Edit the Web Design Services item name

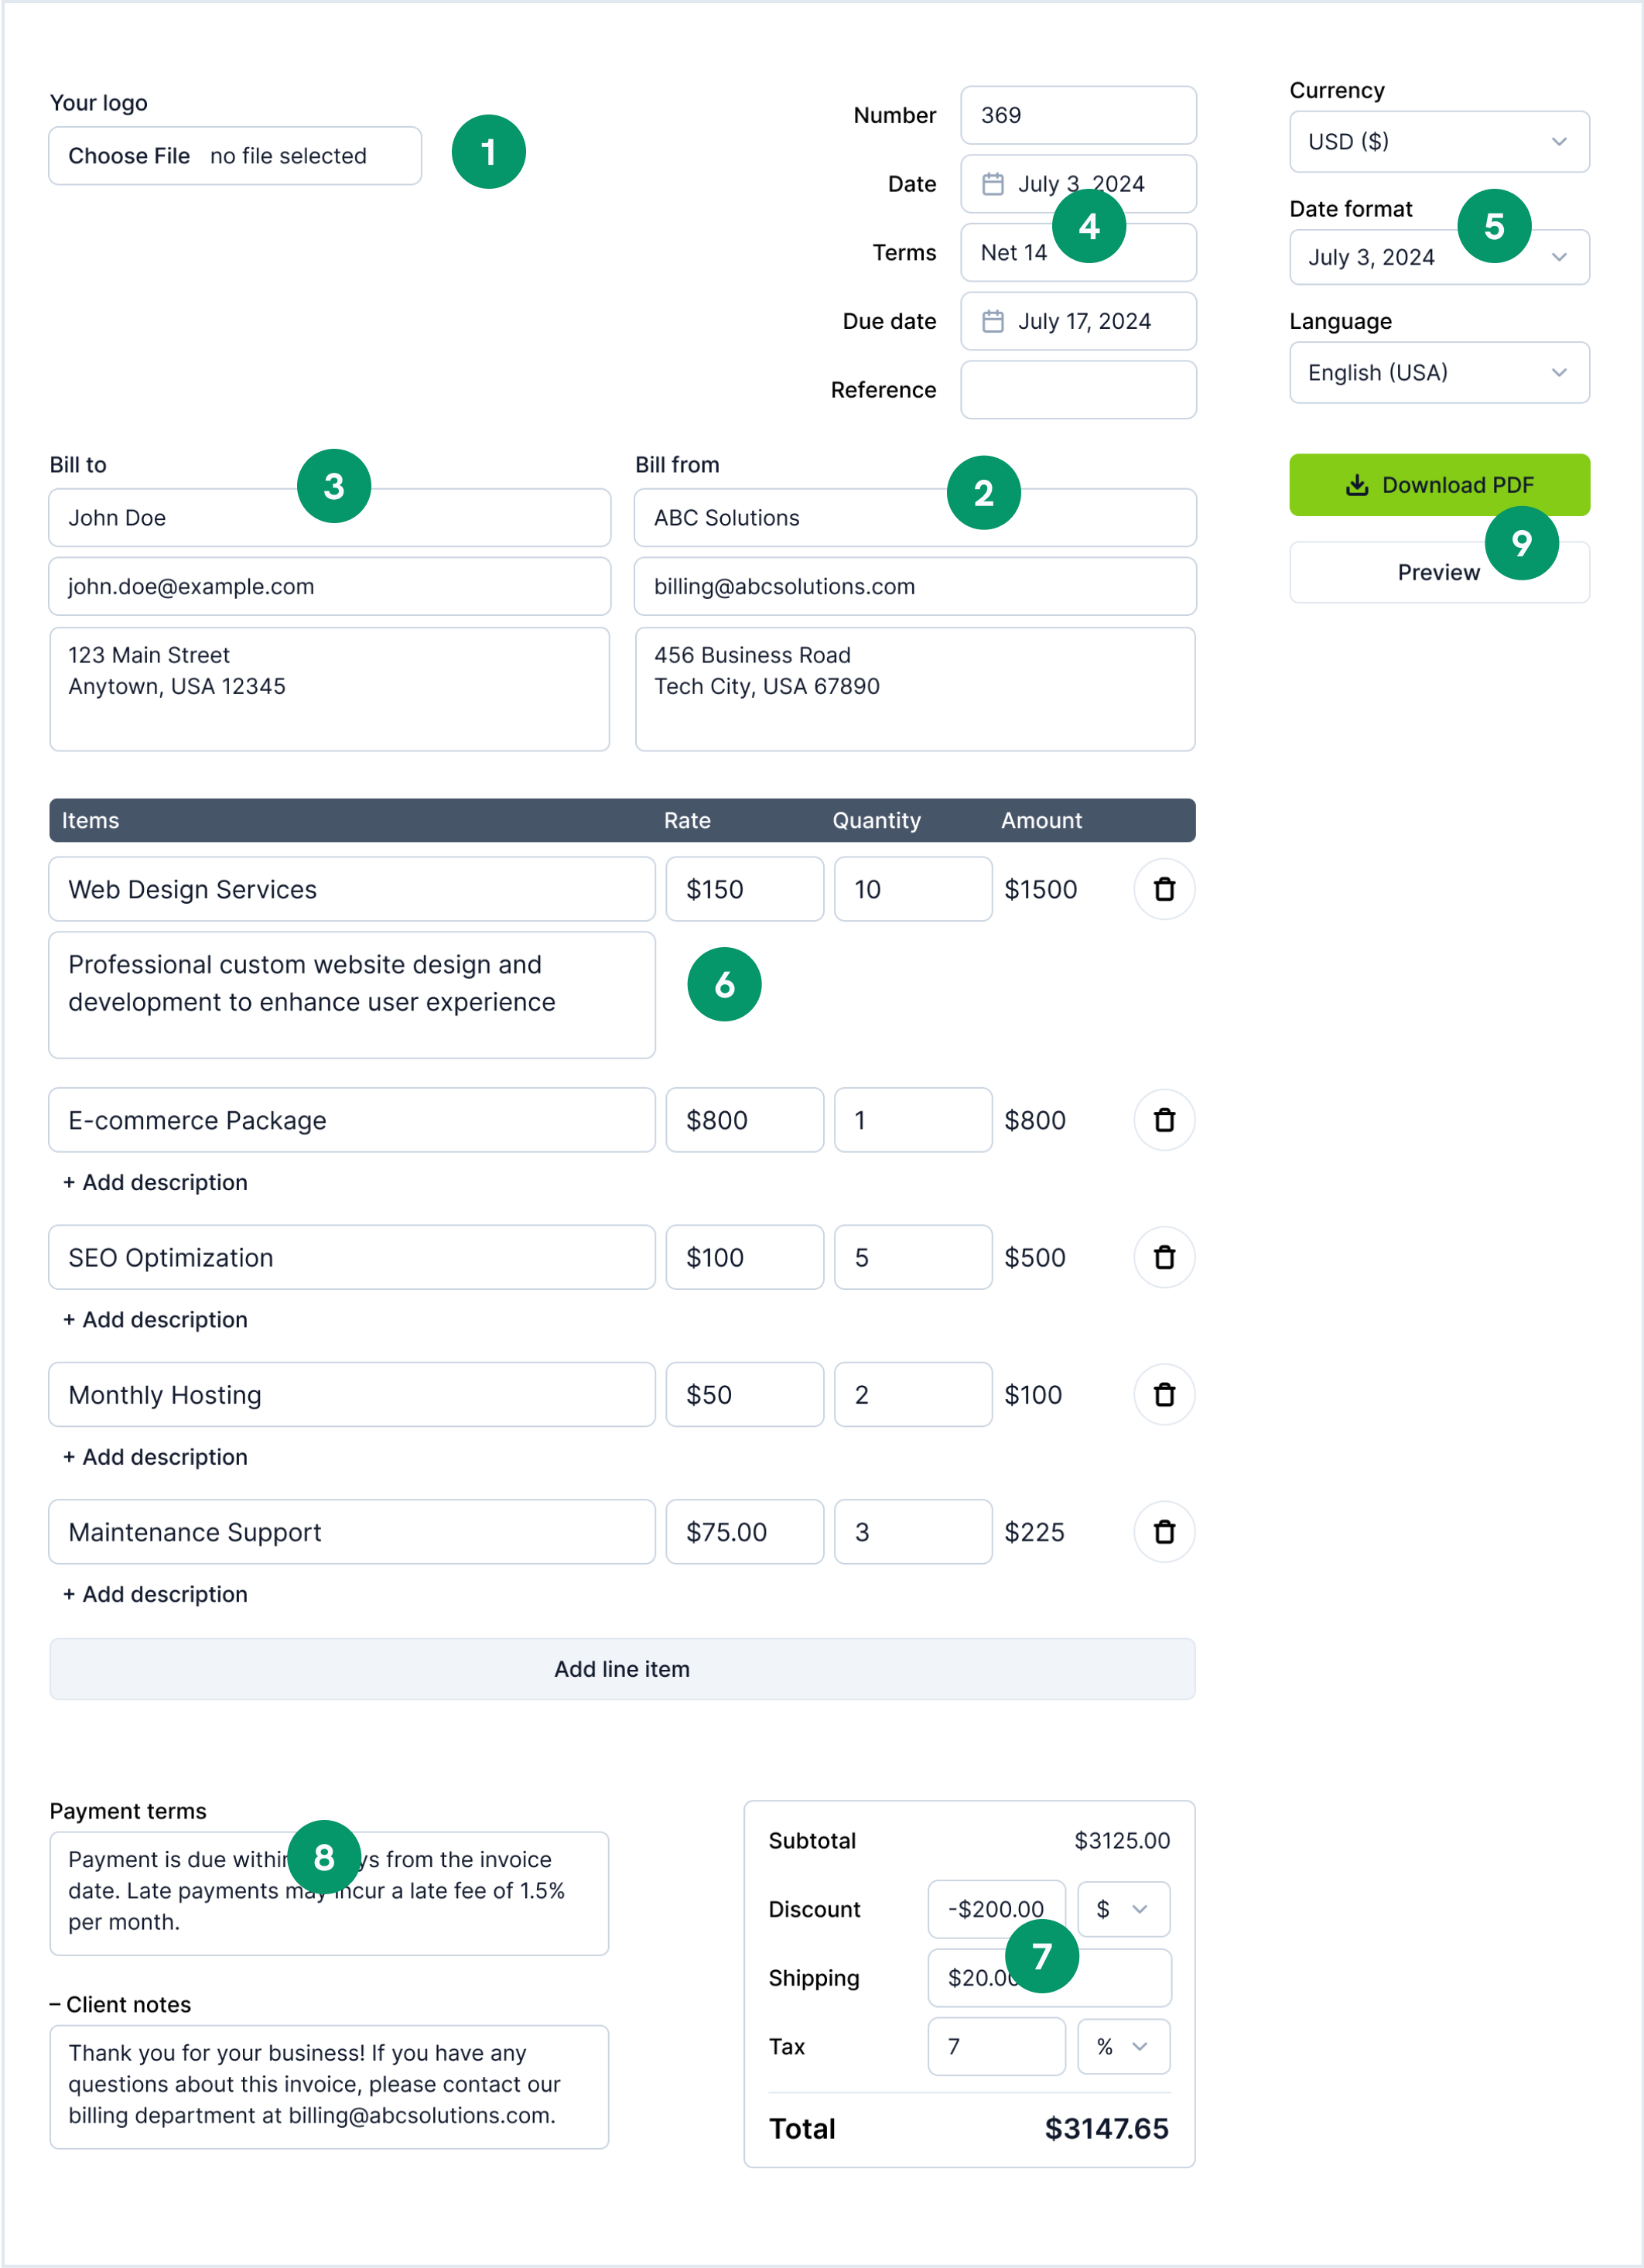(x=352, y=889)
